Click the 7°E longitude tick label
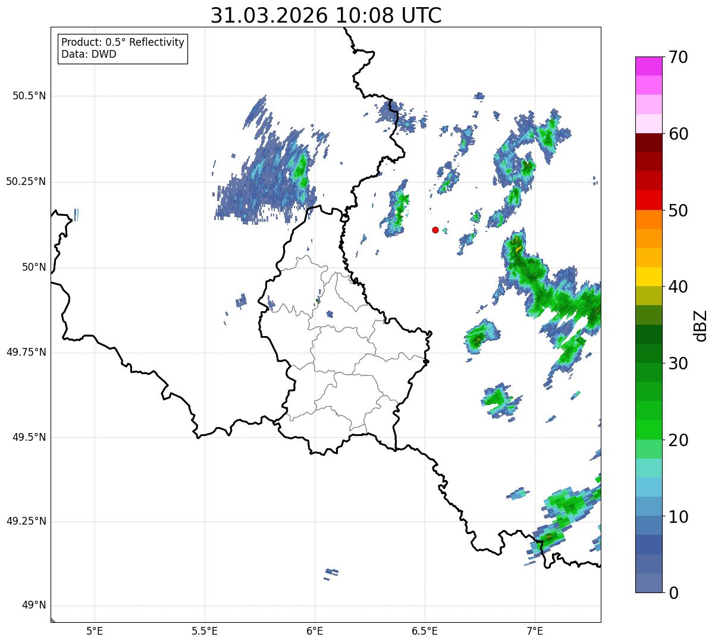This screenshot has width=715, height=643. click(x=535, y=631)
